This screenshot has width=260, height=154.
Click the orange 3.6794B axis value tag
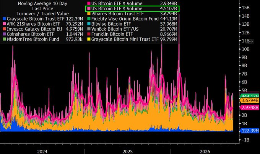pyautogui.click(x=250, y=100)
